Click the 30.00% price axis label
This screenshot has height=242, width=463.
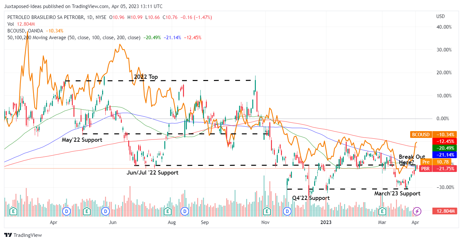(x=445, y=50)
